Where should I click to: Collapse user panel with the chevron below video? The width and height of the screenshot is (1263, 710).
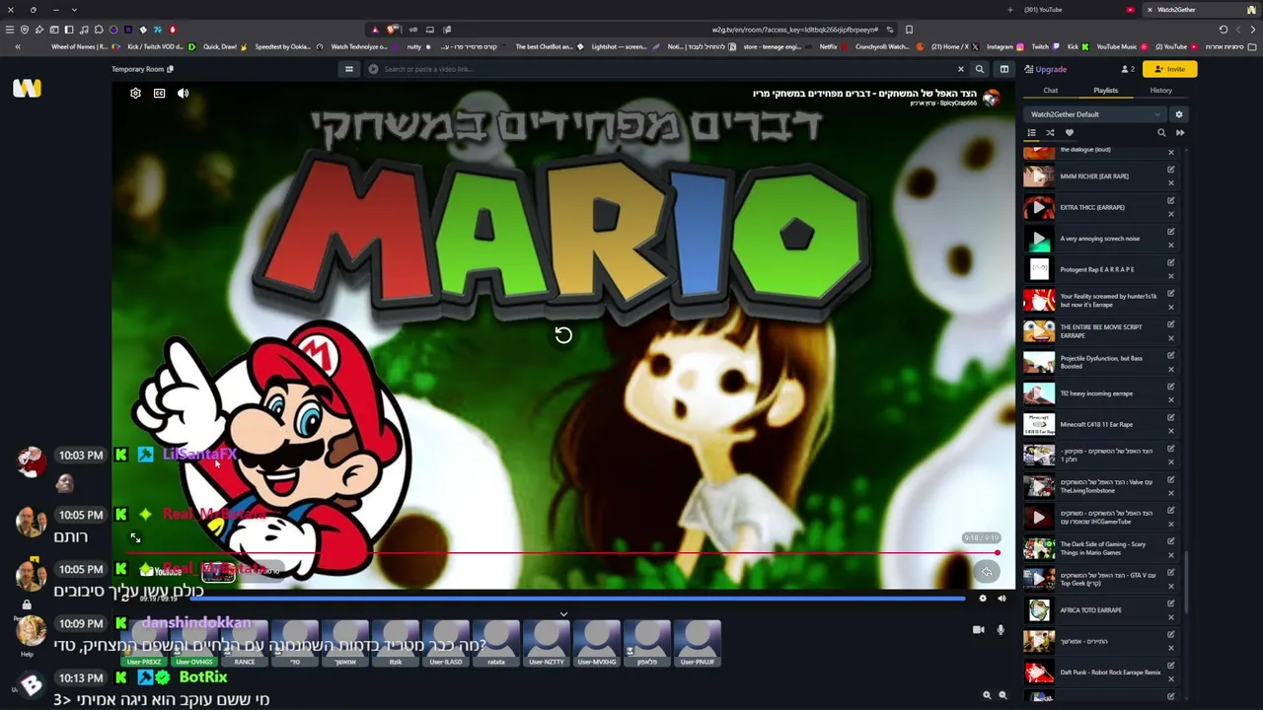(x=563, y=614)
